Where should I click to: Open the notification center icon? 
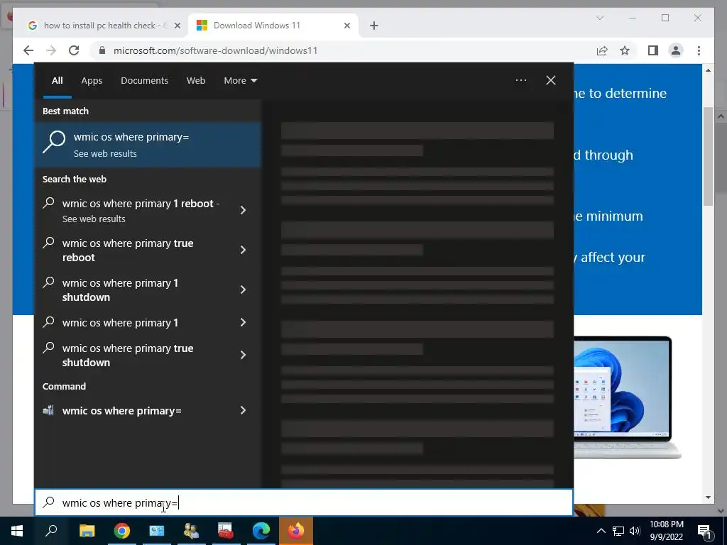click(705, 531)
